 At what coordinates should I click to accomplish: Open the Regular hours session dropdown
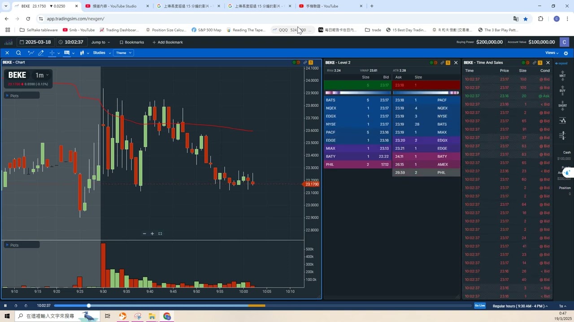click(520, 306)
